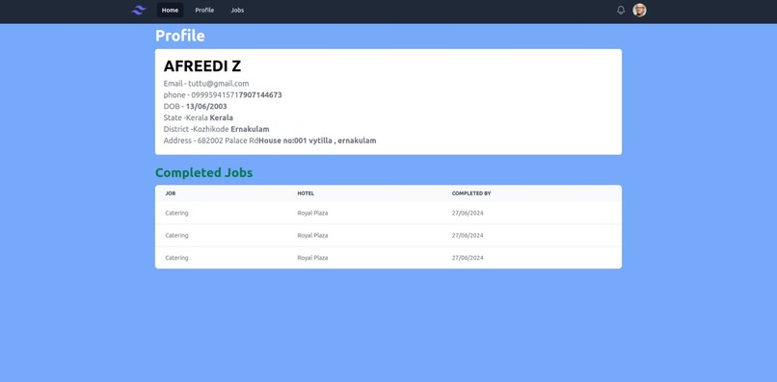The image size is (777, 382).
Task: Go to the Home nav tab
Action: coord(170,10)
